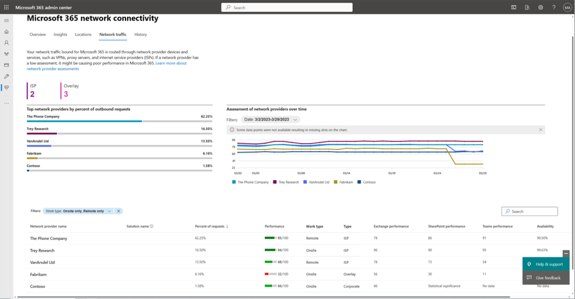This screenshot has height=299, width=575.
Task: Select the Network traffic tab
Action: (x=113, y=34)
